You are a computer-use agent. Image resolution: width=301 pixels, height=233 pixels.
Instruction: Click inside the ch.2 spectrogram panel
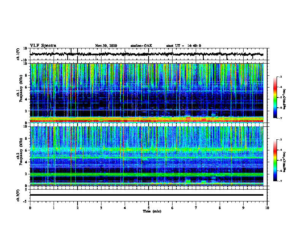[149, 156]
